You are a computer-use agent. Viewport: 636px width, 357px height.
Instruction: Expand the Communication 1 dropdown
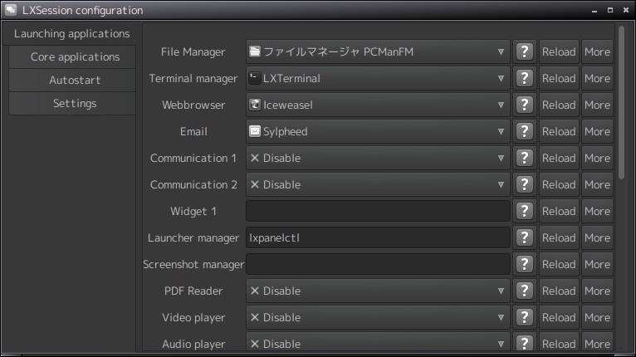[378, 158]
